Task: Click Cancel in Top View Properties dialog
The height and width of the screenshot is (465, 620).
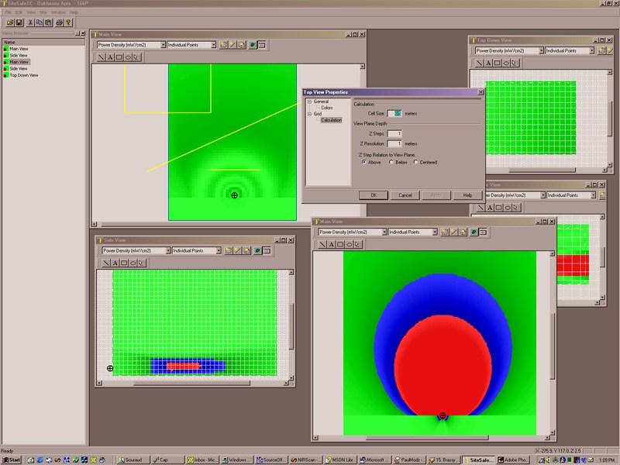Action: tap(405, 195)
